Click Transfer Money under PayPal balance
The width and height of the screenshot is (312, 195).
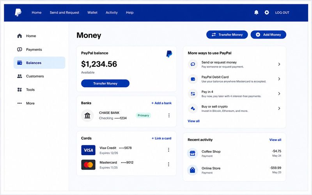point(105,83)
